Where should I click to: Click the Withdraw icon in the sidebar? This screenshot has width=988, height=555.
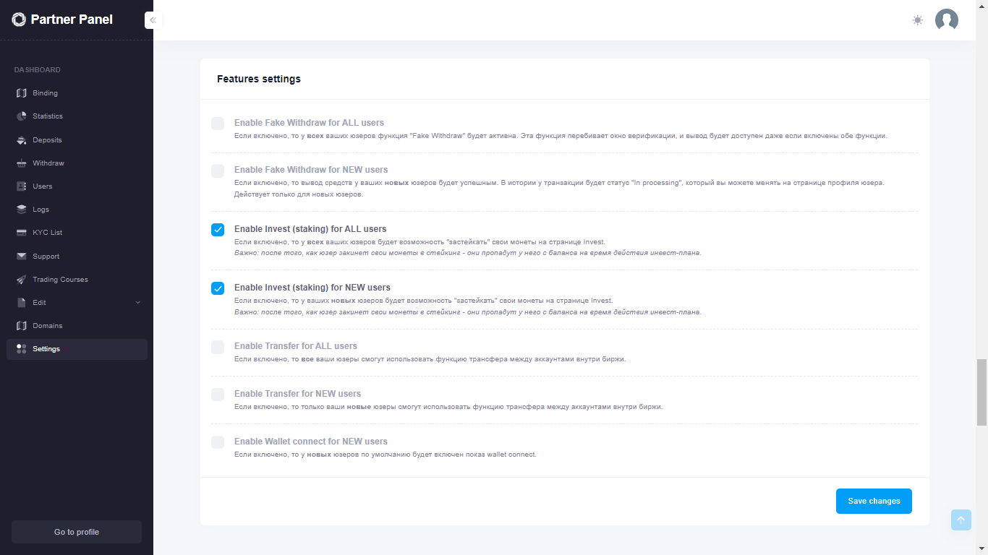pos(21,163)
